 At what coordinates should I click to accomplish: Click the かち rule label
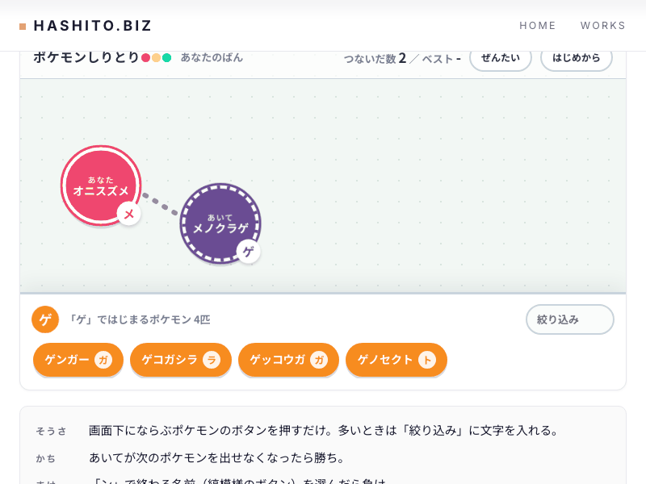click(x=46, y=458)
